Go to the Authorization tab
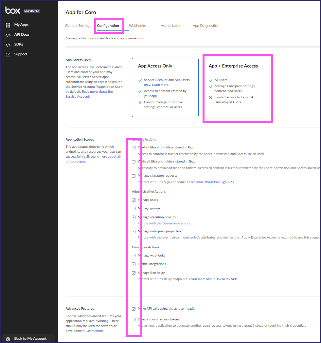321x343 pixels. [x=171, y=26]
